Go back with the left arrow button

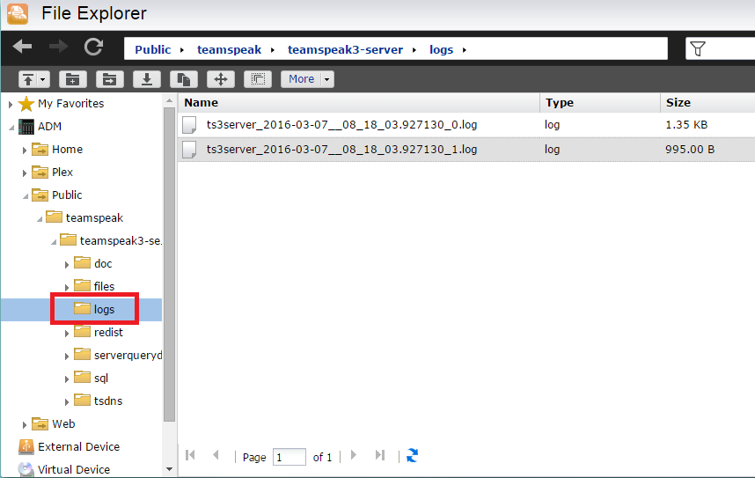[22, 47]
